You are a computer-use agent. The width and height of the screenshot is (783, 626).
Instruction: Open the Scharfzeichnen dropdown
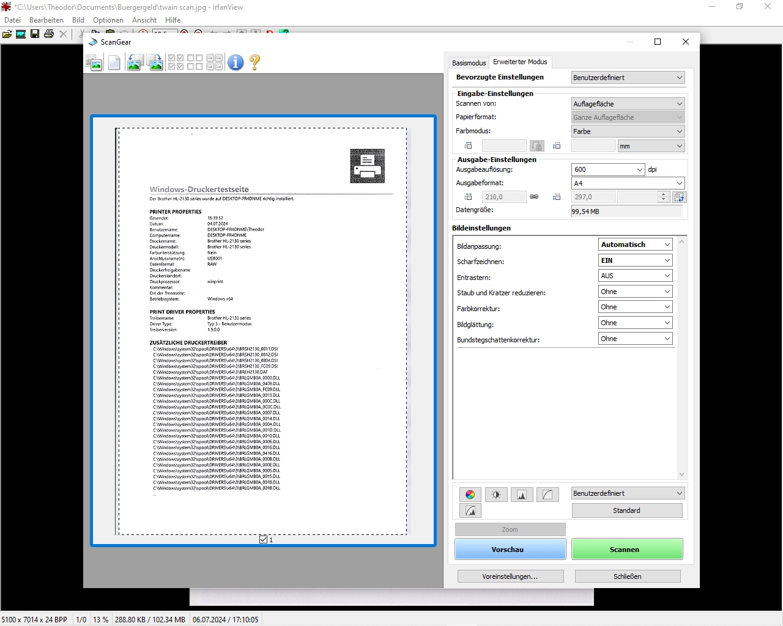[635, 260]
